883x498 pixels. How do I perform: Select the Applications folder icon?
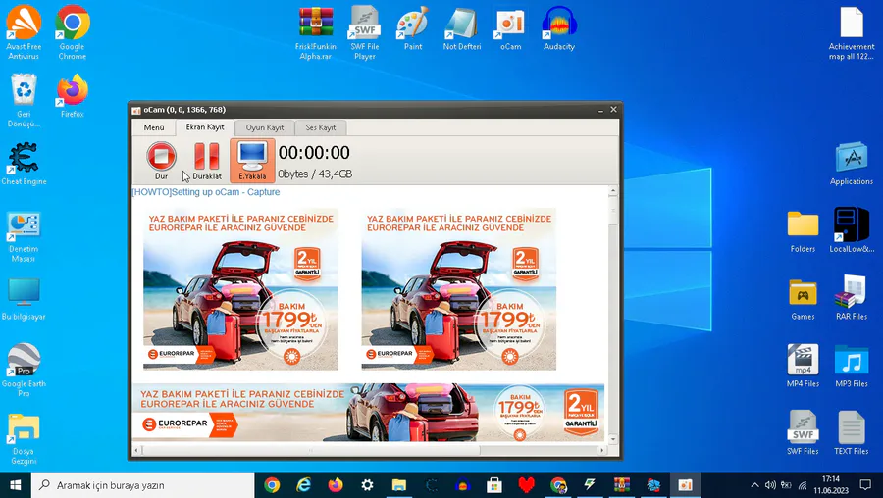852,164
